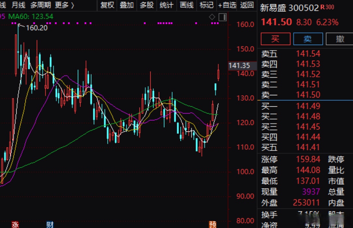
Task: Click the MA60: 123.54 indicator label
Action: pyautogui.click(x=31, y=16)
